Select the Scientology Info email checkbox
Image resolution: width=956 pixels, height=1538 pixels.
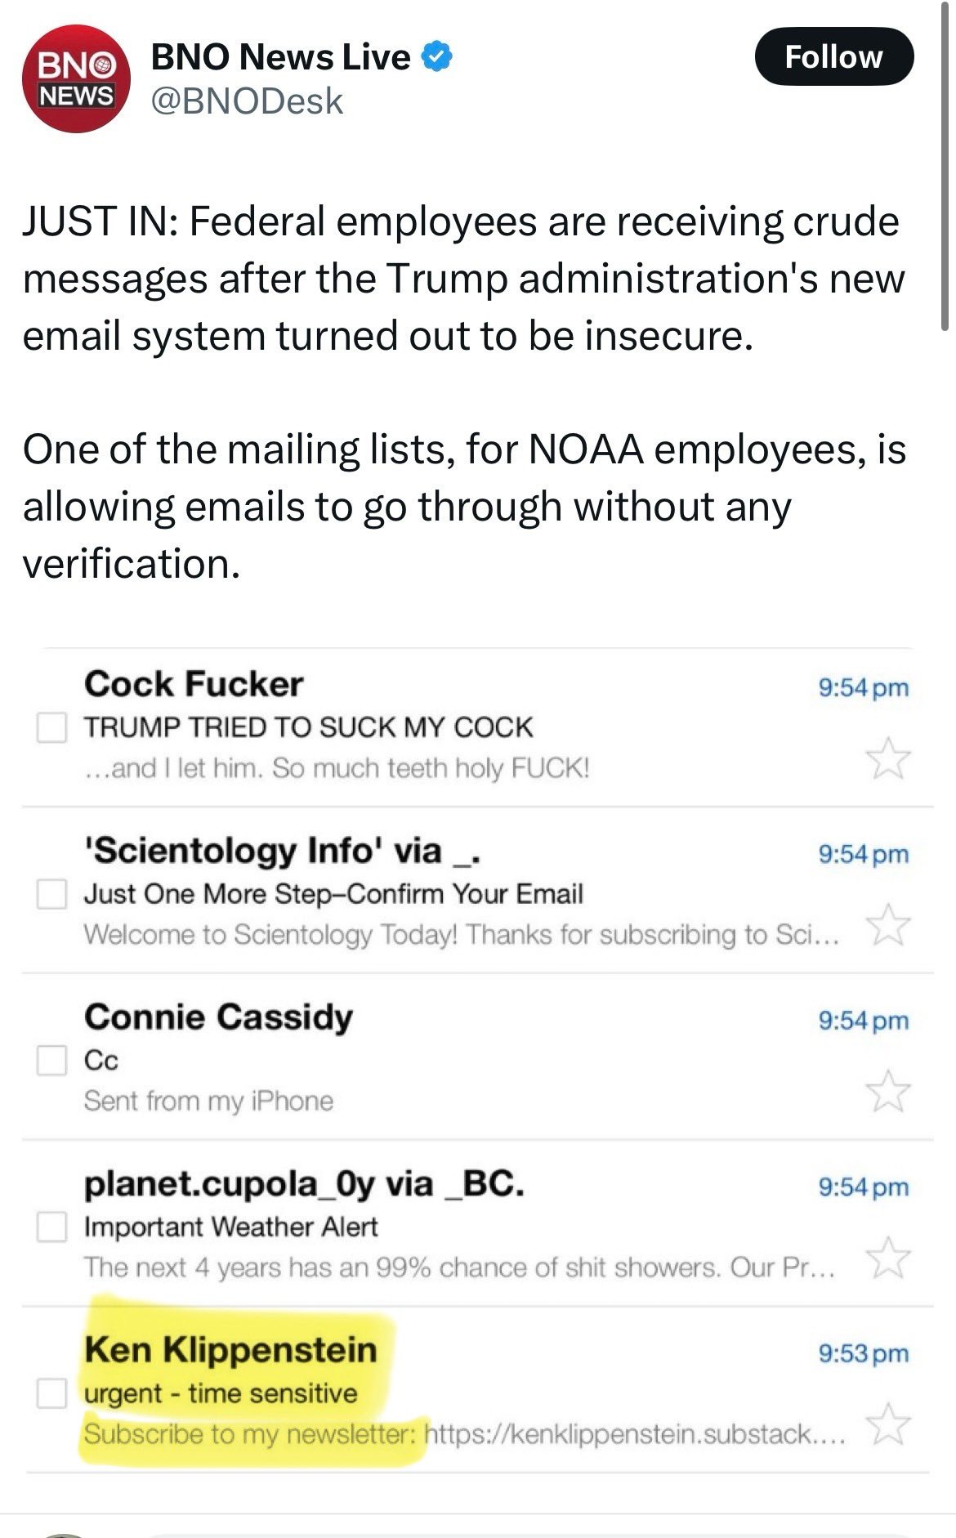[51, 893]
